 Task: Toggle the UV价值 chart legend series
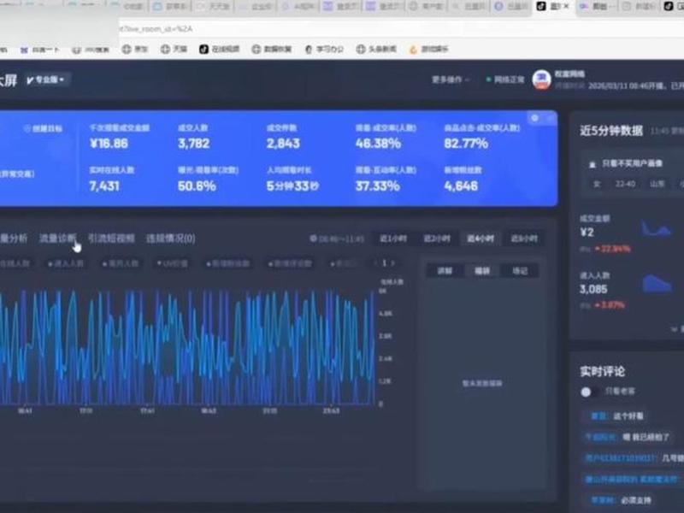[173, 263]
